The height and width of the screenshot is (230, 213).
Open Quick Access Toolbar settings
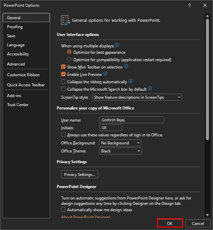(x=26, y=85)
